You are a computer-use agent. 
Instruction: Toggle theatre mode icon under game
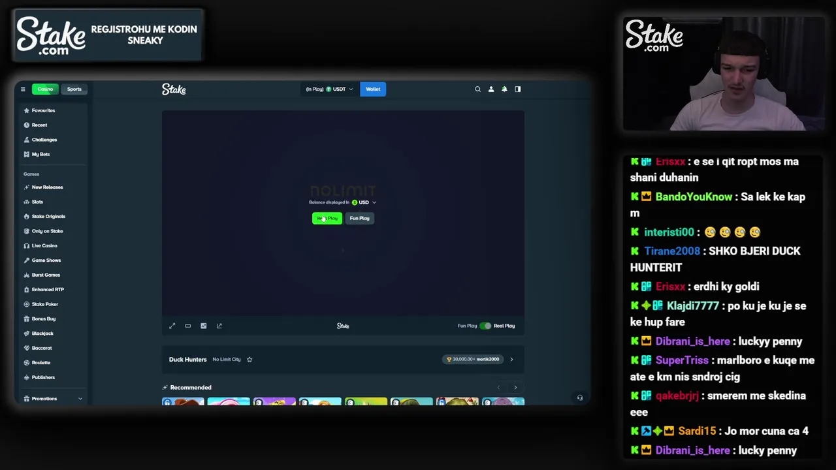pyautogui.click(x=187, y=326)
